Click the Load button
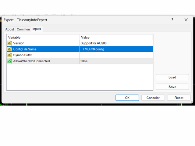 coord(172,77)
